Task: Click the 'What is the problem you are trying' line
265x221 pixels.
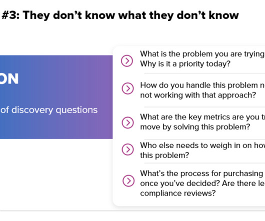Action: click(x=202, y=54)
